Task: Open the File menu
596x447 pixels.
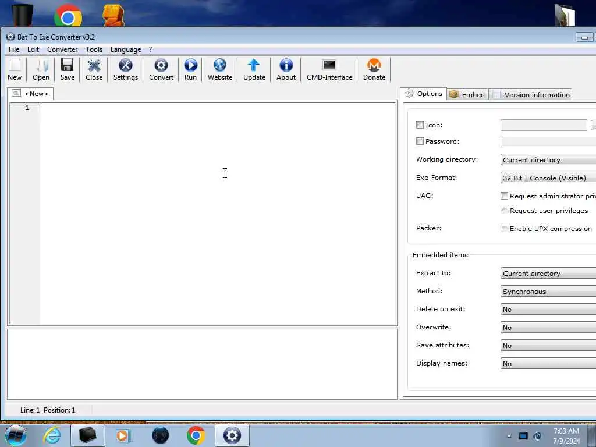Action: point(14,49)
